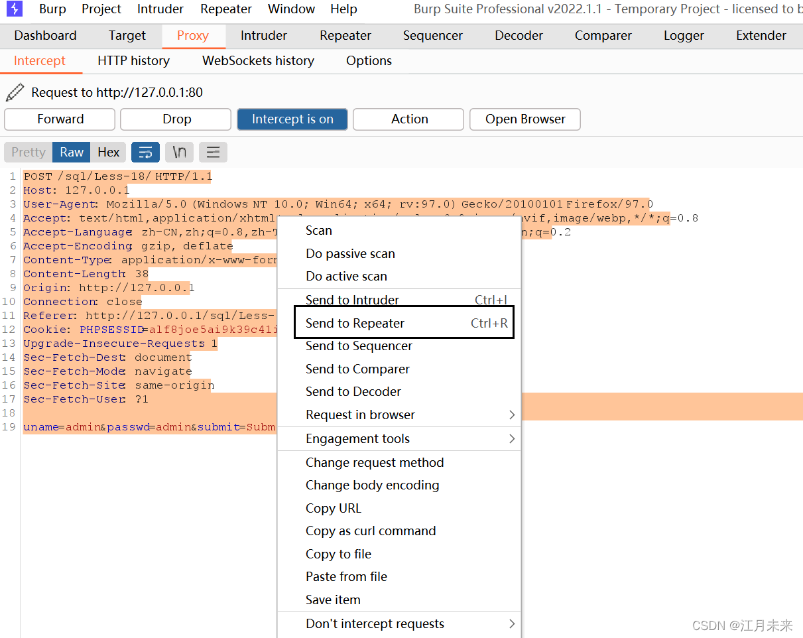Screen dimensions: 803x638
Task: Choose Send to Comparer
Action: pos(399,369)
